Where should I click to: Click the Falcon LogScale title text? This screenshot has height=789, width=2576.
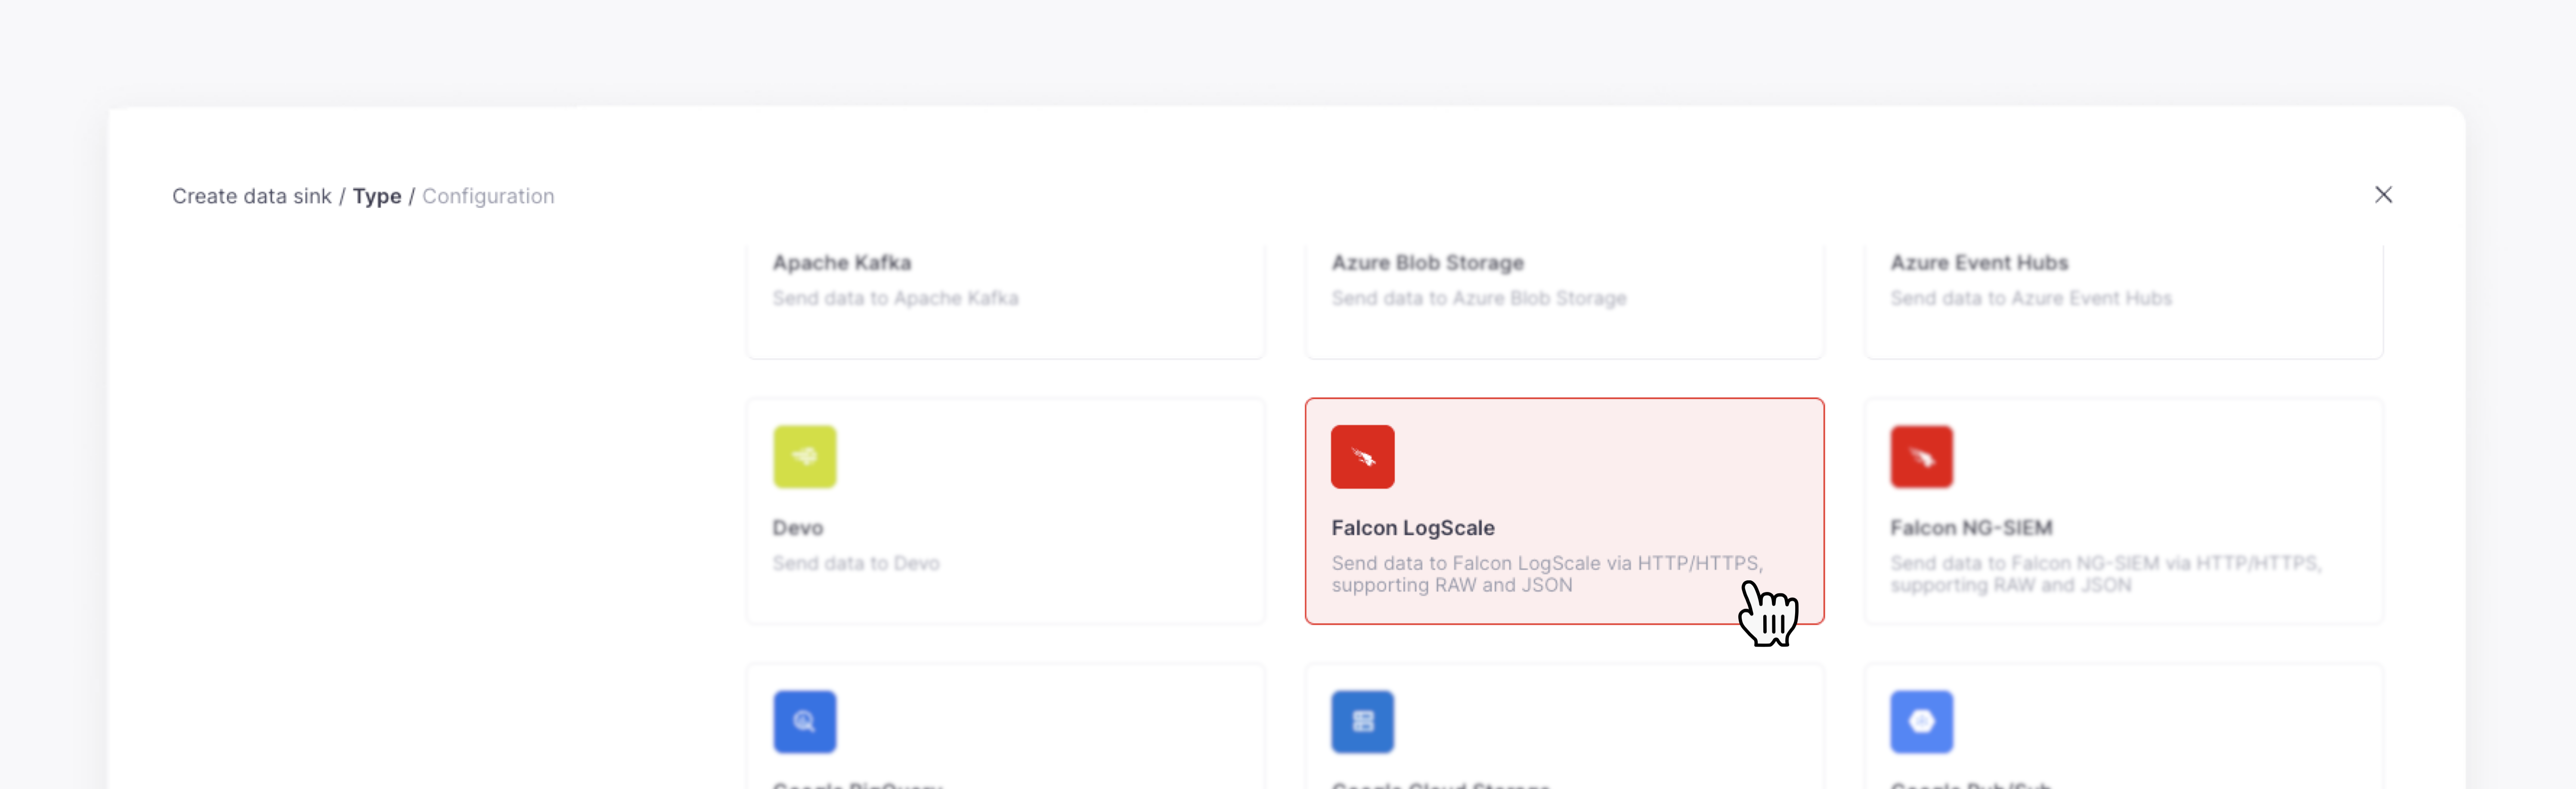click(1412, 527)
